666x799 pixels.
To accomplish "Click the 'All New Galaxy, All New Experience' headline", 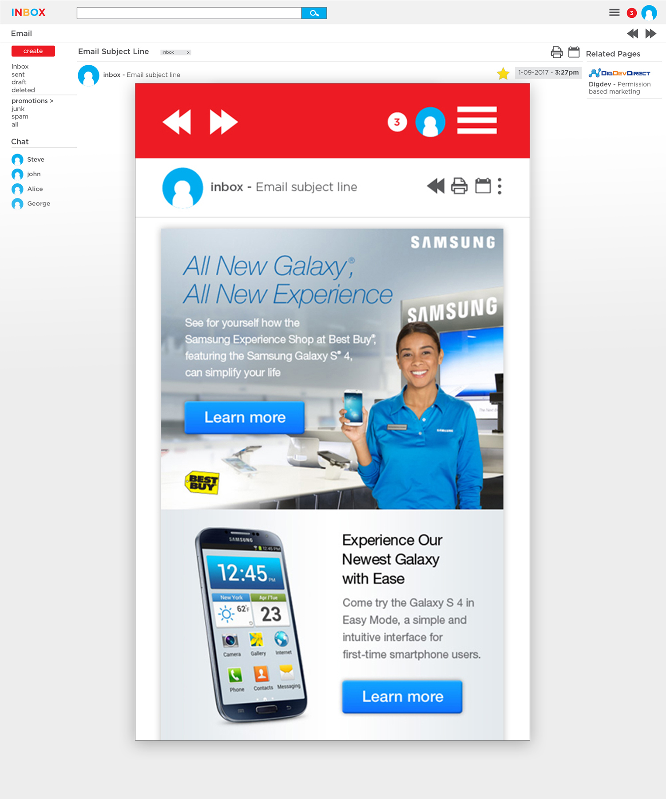I will coord(288,281).
